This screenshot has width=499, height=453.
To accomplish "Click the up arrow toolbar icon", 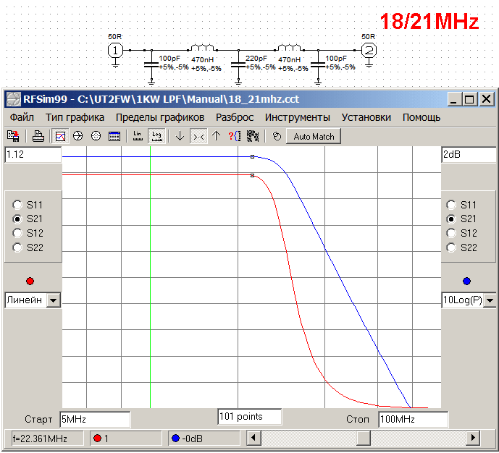I will [216, 136].
